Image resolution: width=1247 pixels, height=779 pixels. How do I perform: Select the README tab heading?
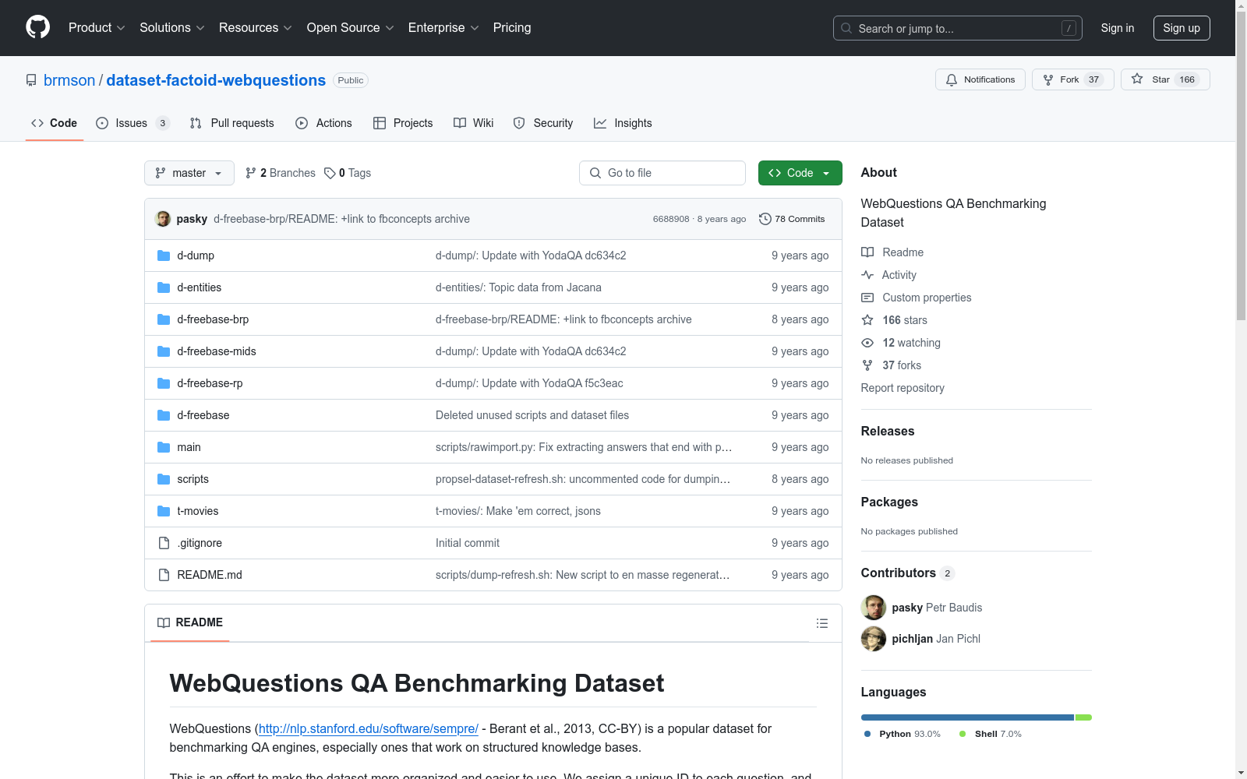click(x=190, y=622)
